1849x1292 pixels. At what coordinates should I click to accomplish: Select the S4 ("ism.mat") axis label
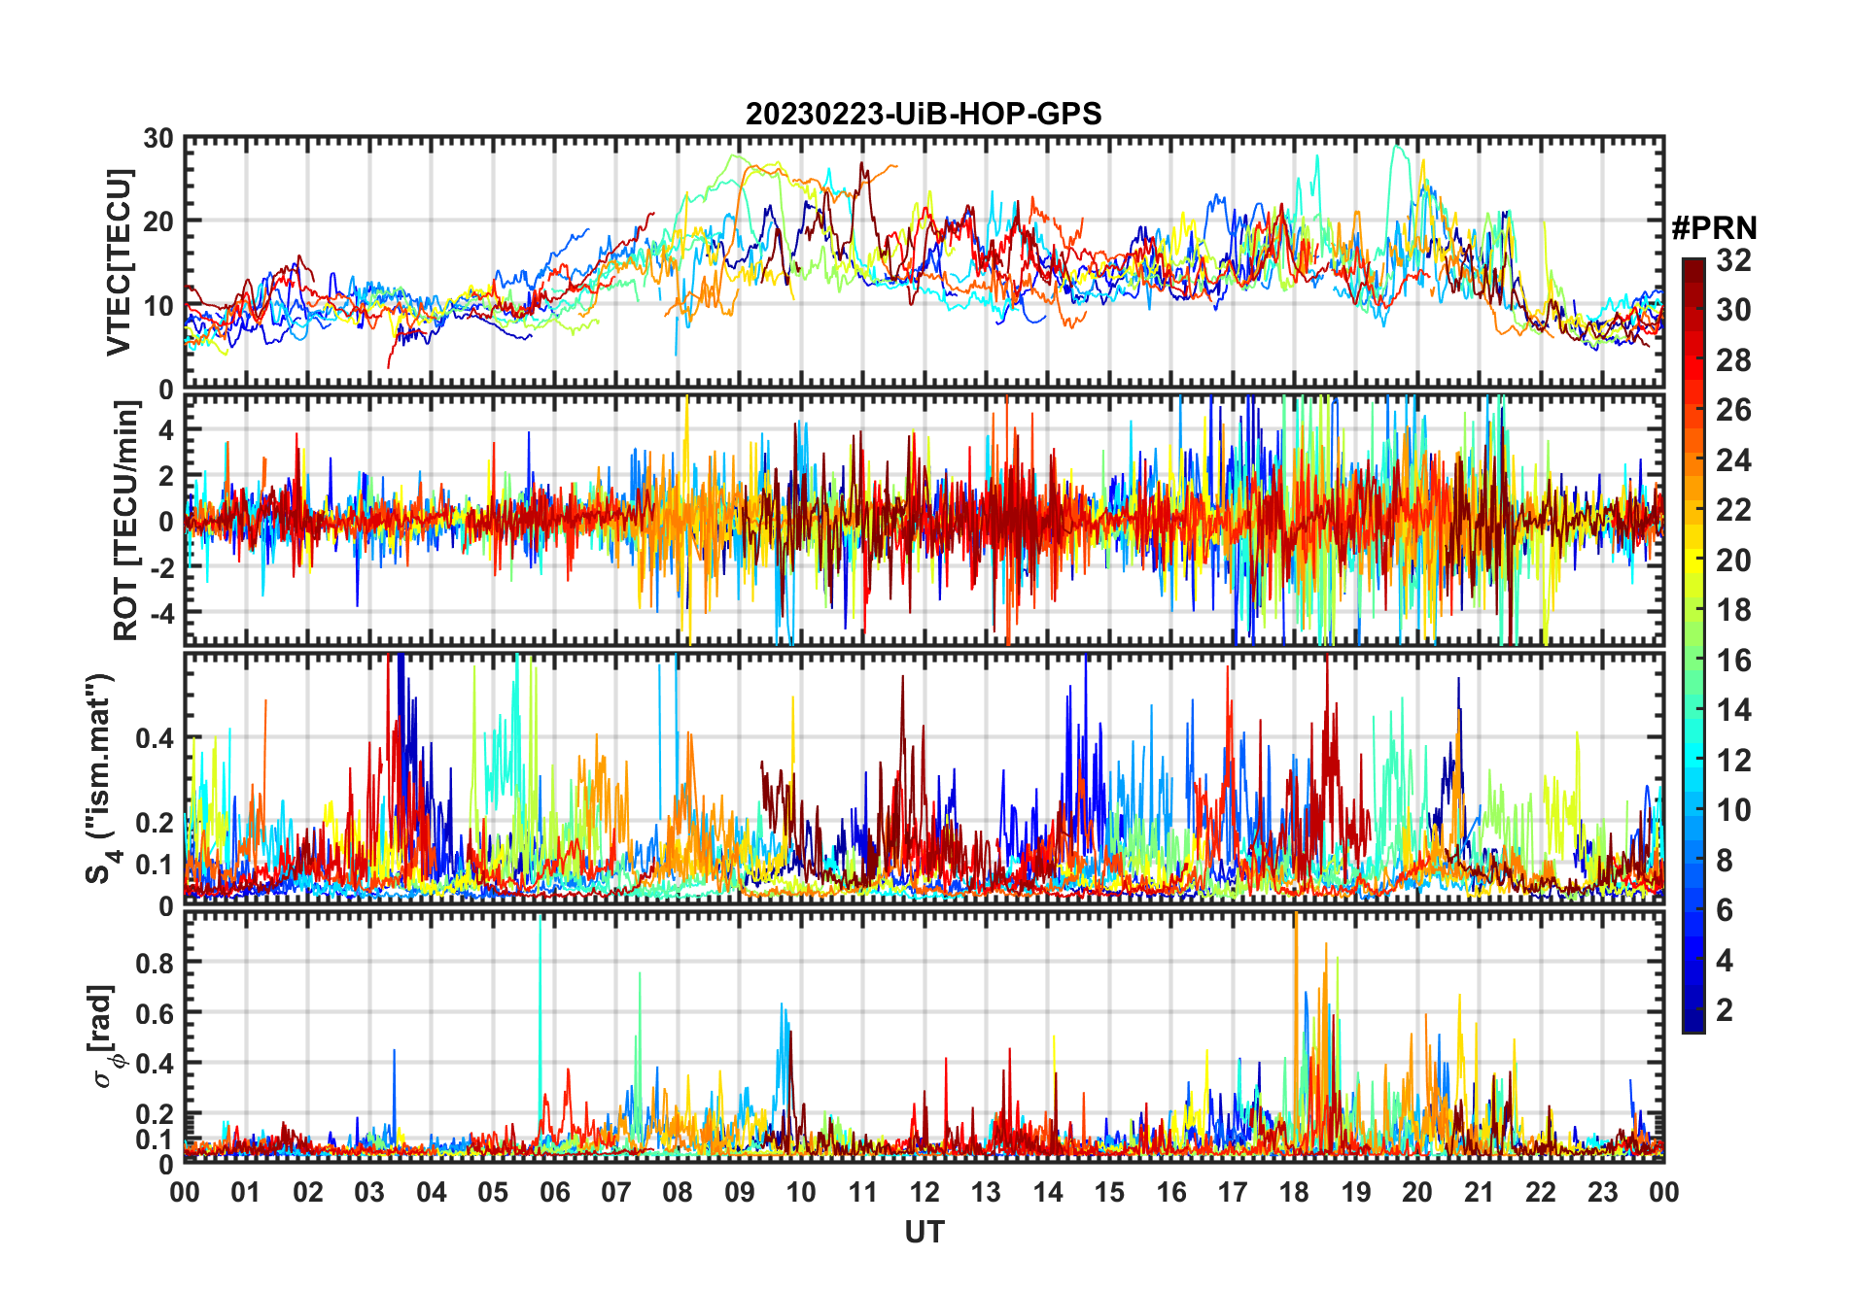[x=101, y=779]
